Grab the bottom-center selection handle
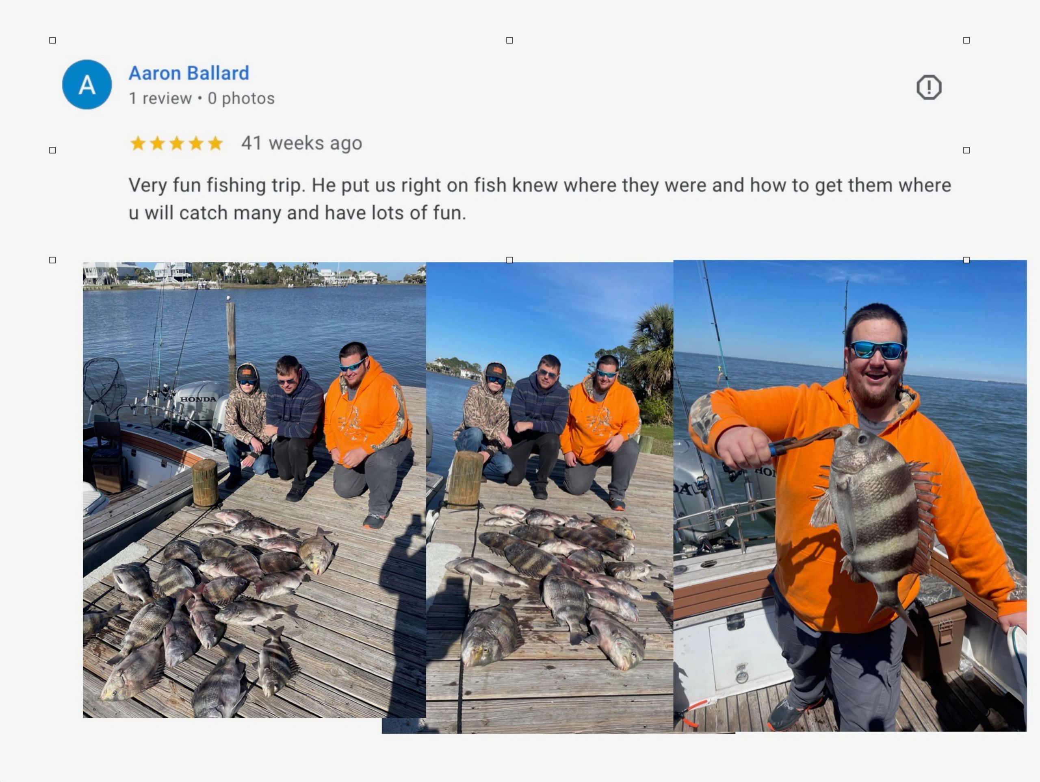 click(x=509, y=260)
